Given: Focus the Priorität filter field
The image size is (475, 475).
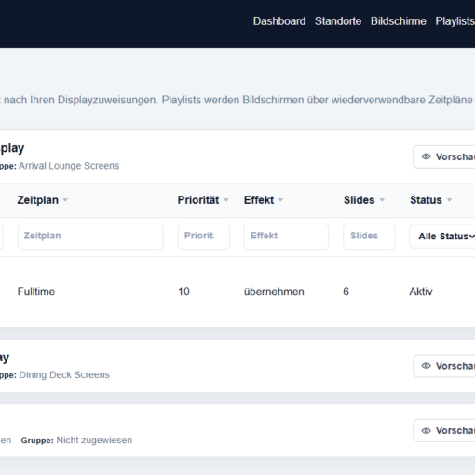Looking at the screenshot, I should (x=204, y=237).
